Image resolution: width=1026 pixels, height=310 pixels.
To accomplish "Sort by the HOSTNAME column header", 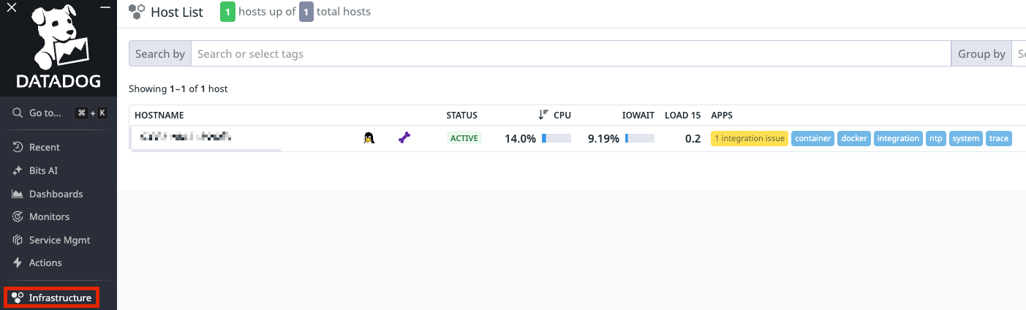I will [x=159, y=116].
